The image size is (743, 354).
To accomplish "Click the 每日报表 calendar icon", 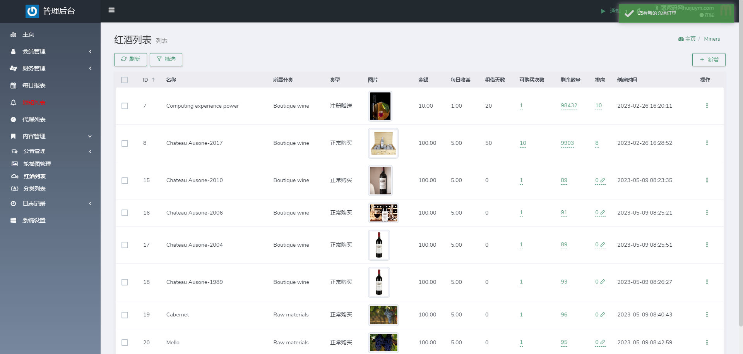I will pos(13,86).
